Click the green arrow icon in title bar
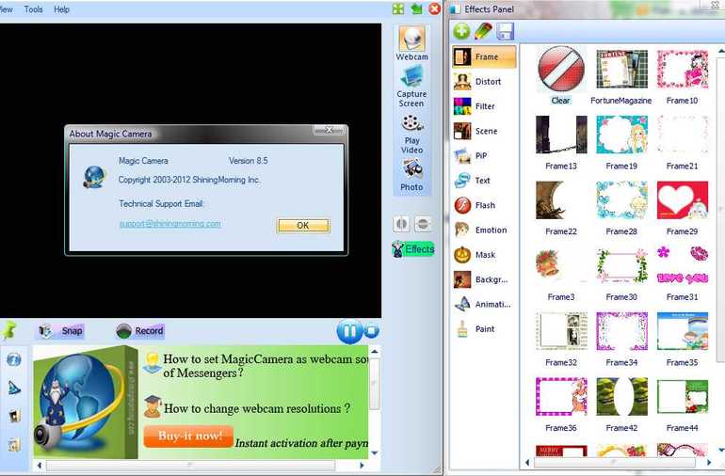The width and height of the screenshot is (725, 476). pos(416,8)
